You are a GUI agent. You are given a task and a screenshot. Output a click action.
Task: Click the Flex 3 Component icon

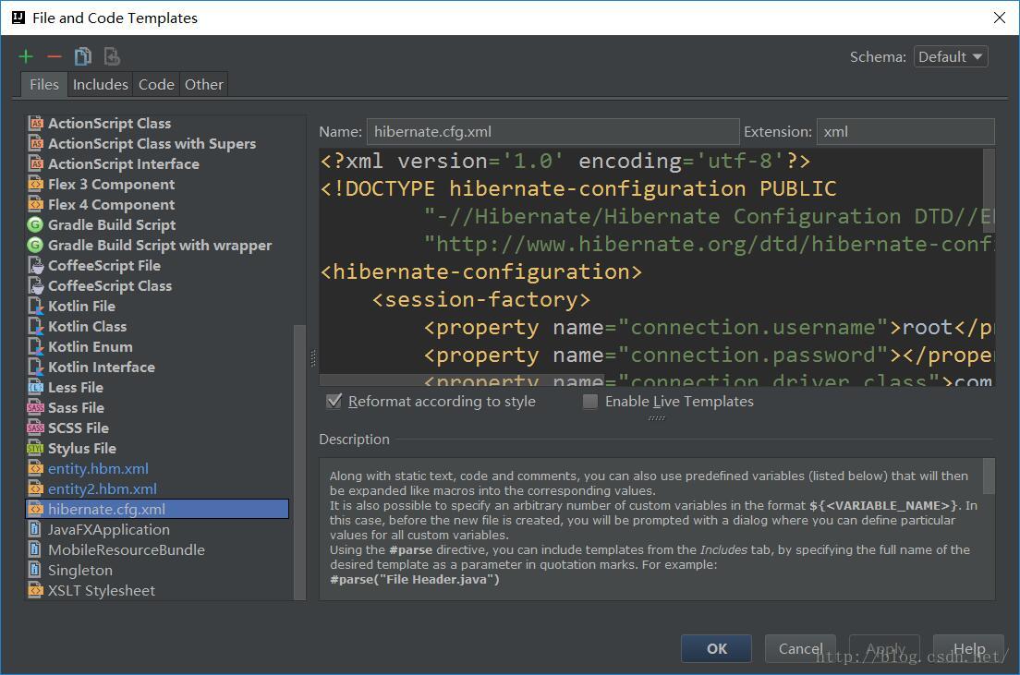(36, 184)
